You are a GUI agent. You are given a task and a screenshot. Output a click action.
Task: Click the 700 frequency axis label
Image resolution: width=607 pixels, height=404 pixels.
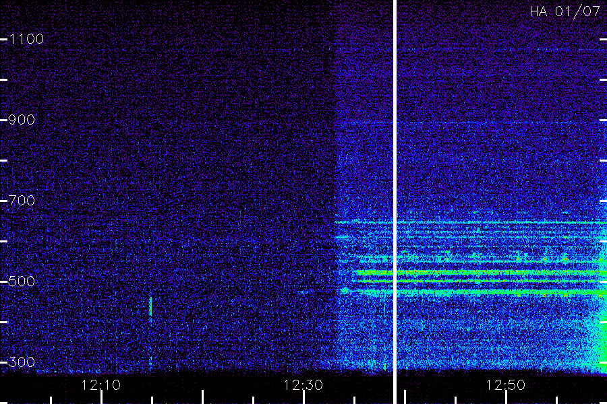[x=22, y=200]
